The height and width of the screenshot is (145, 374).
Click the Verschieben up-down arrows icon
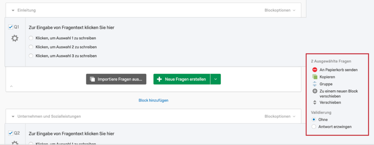314,103
